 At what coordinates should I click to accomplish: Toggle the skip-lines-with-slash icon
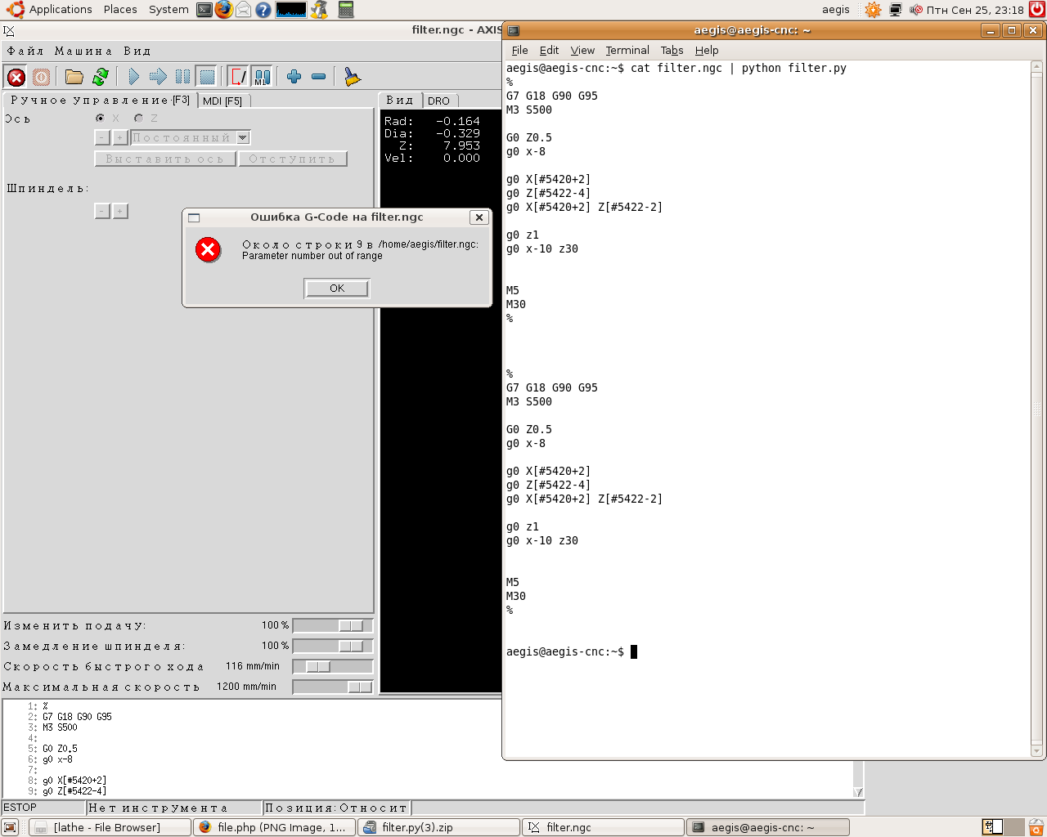[x=238, y=77]
